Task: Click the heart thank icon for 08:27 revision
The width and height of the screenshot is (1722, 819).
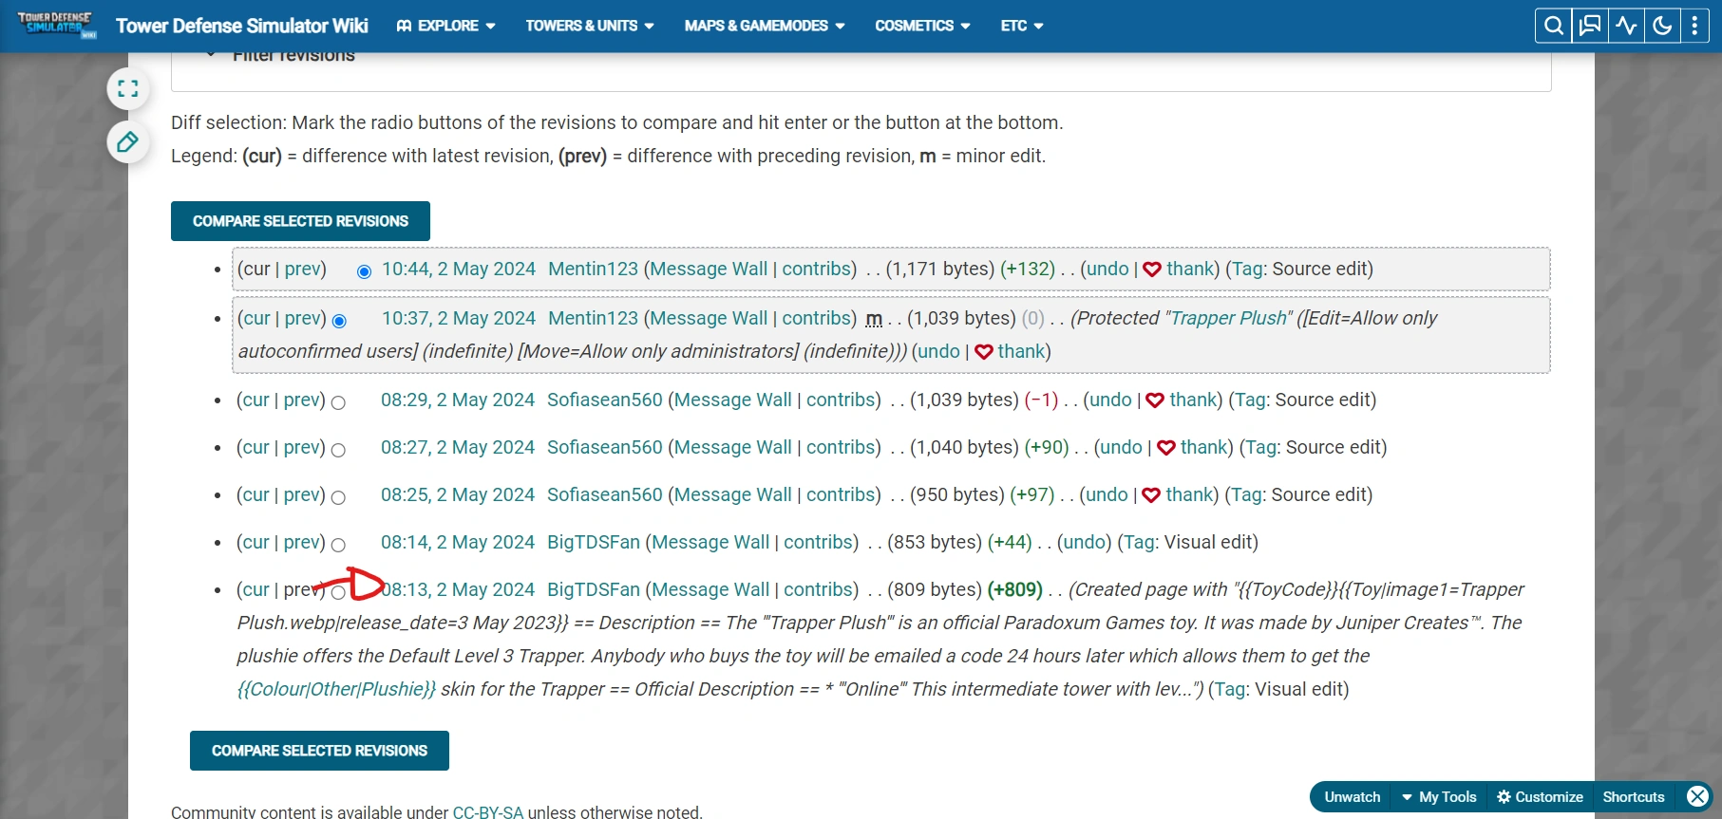Action: tap(1166, 448)
